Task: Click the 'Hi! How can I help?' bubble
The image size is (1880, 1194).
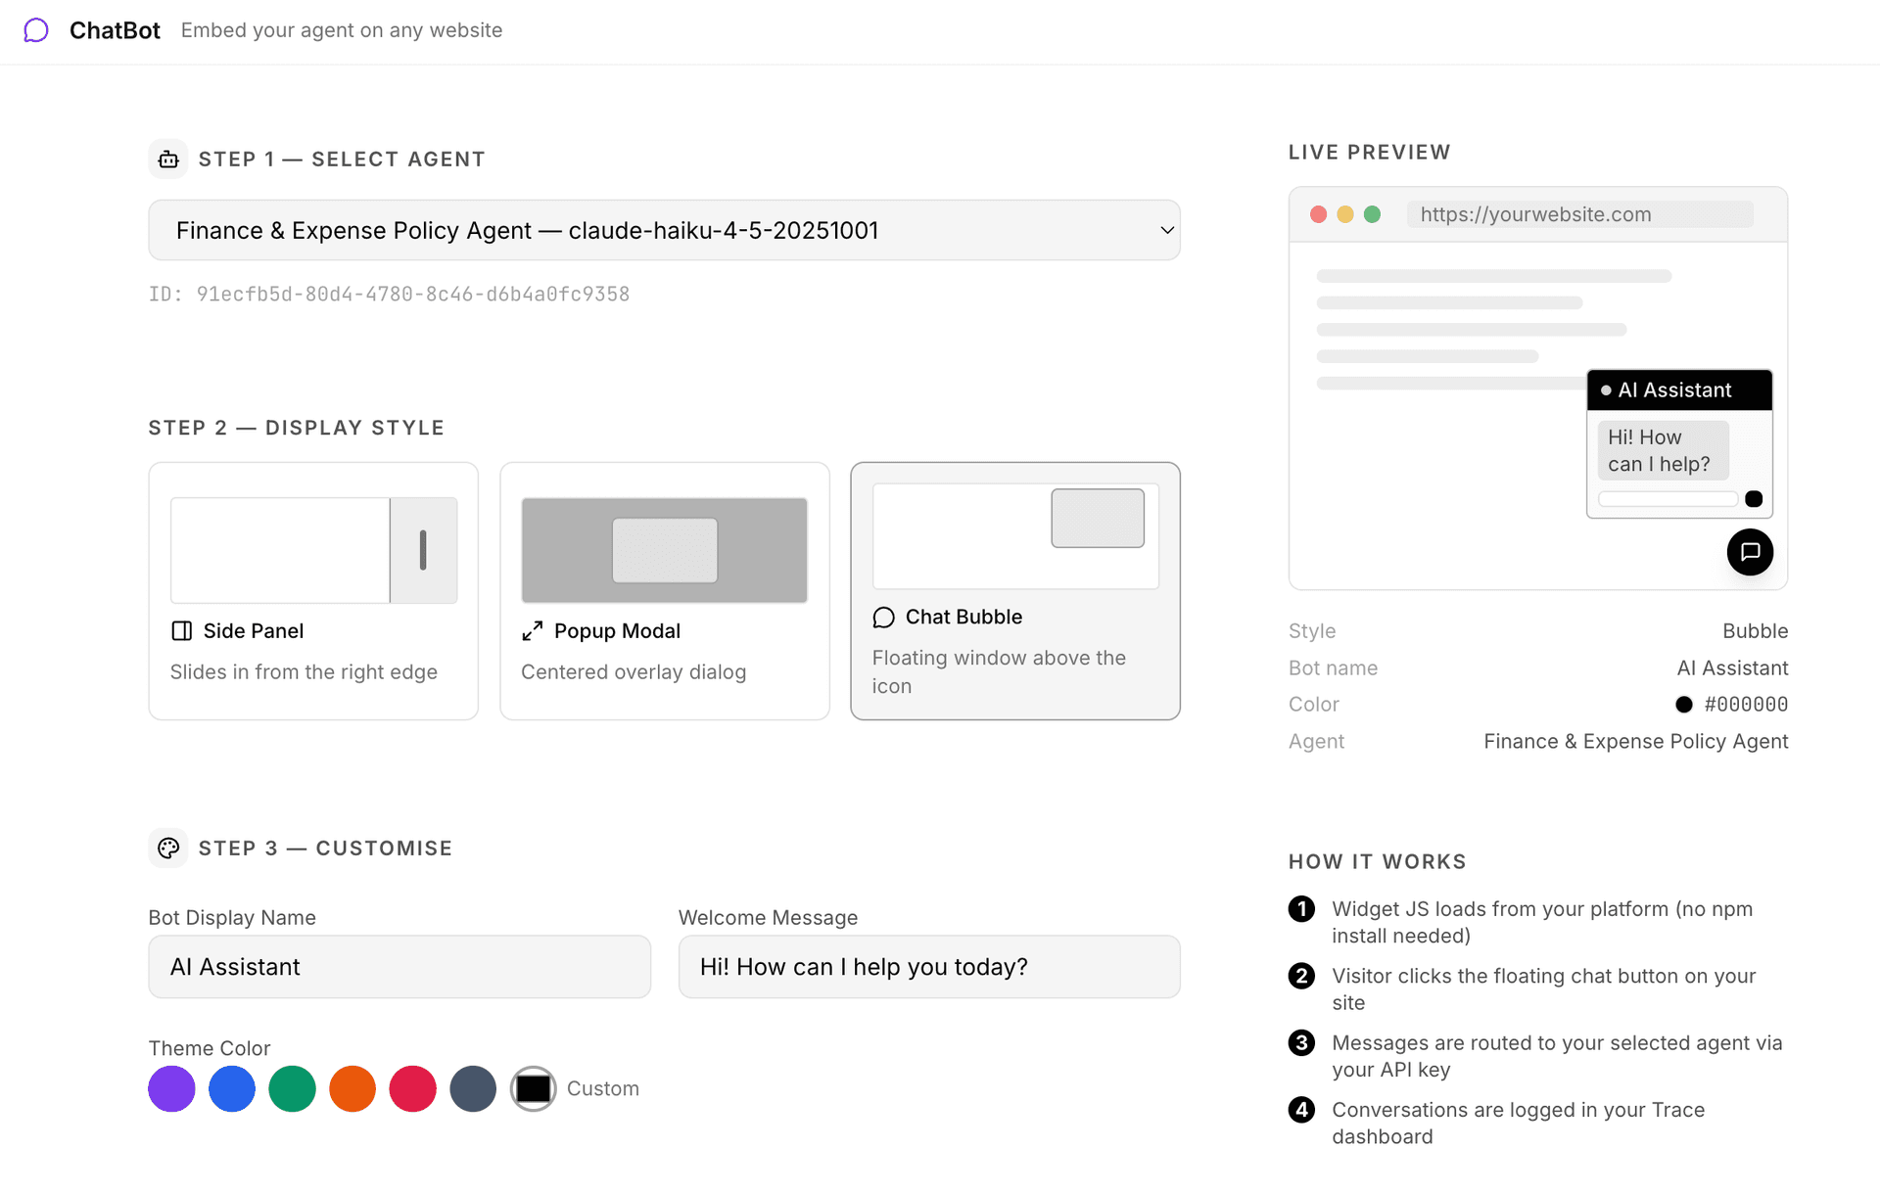Action: 1663,450
